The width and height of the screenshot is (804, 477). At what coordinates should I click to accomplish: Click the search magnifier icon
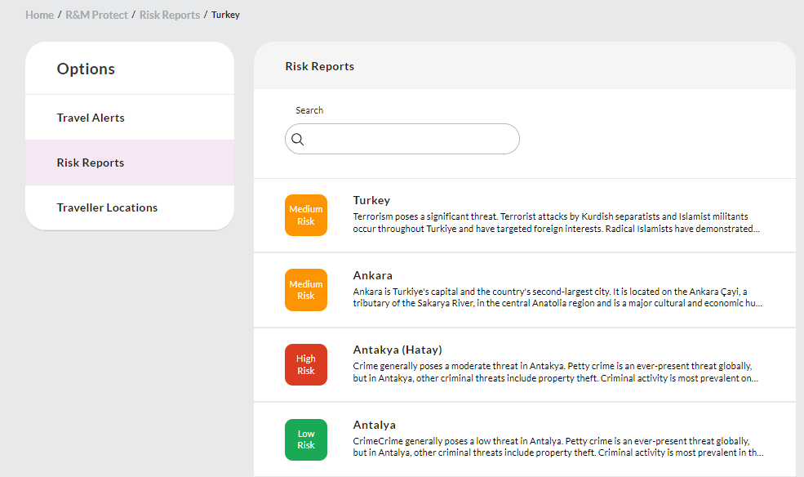pyautogui.click(x=297, y=139)
